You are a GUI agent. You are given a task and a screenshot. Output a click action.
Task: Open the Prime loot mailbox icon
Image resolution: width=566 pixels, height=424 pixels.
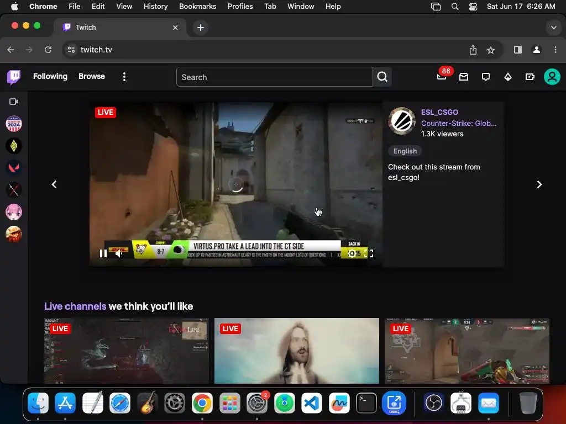click(464, 77)
